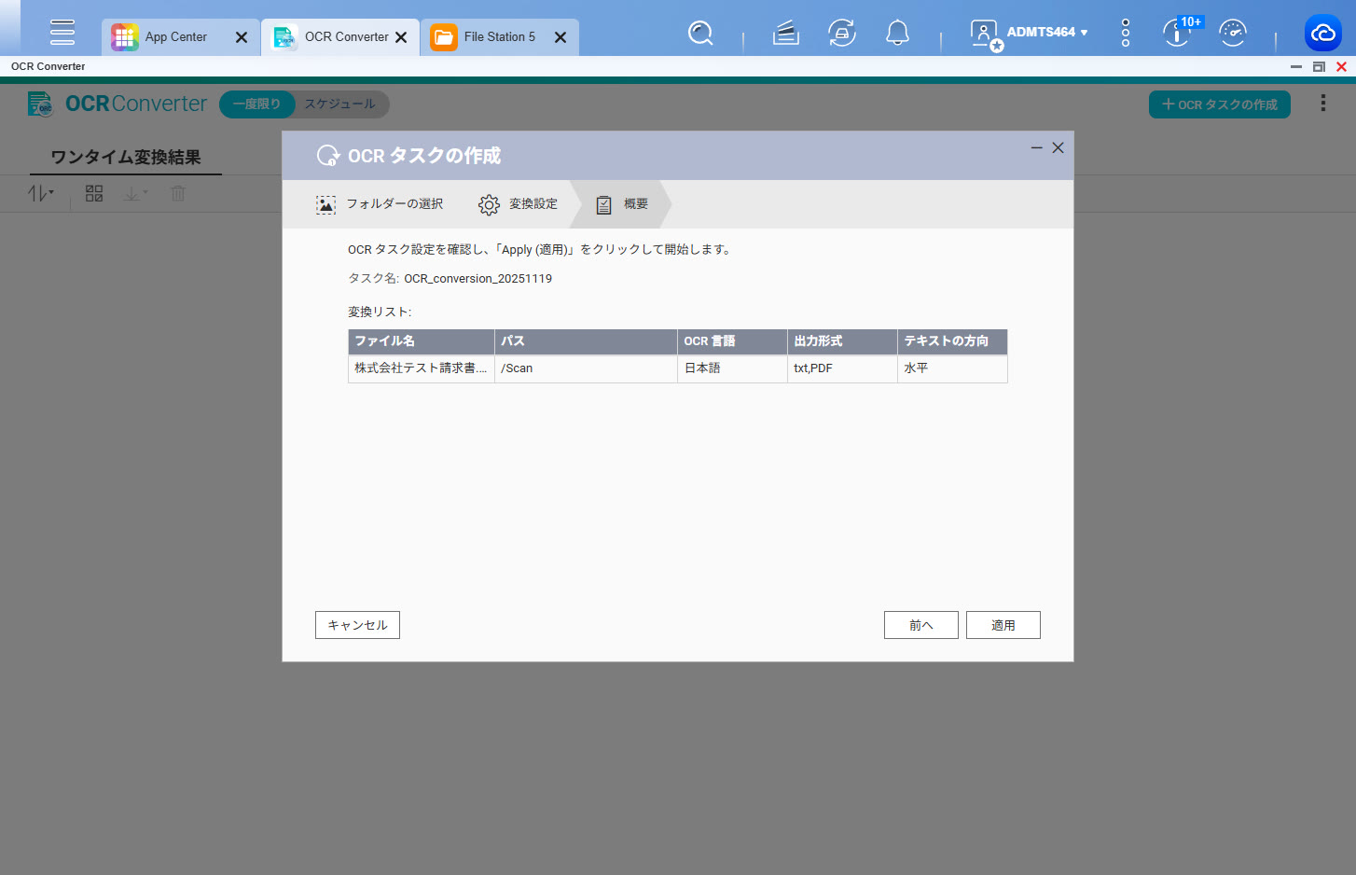1356x875 pixels.
Task: Toggle the 一度限り one-time mode
Action: [256, 104]
